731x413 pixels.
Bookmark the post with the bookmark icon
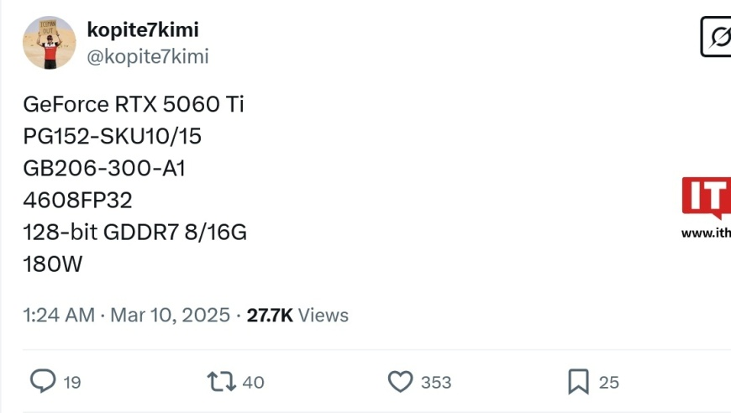(x=579, y=382)
